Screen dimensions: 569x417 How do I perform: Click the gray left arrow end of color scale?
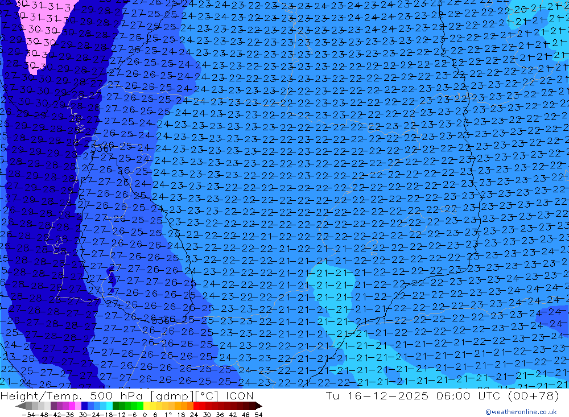click(x=20, y=406)
